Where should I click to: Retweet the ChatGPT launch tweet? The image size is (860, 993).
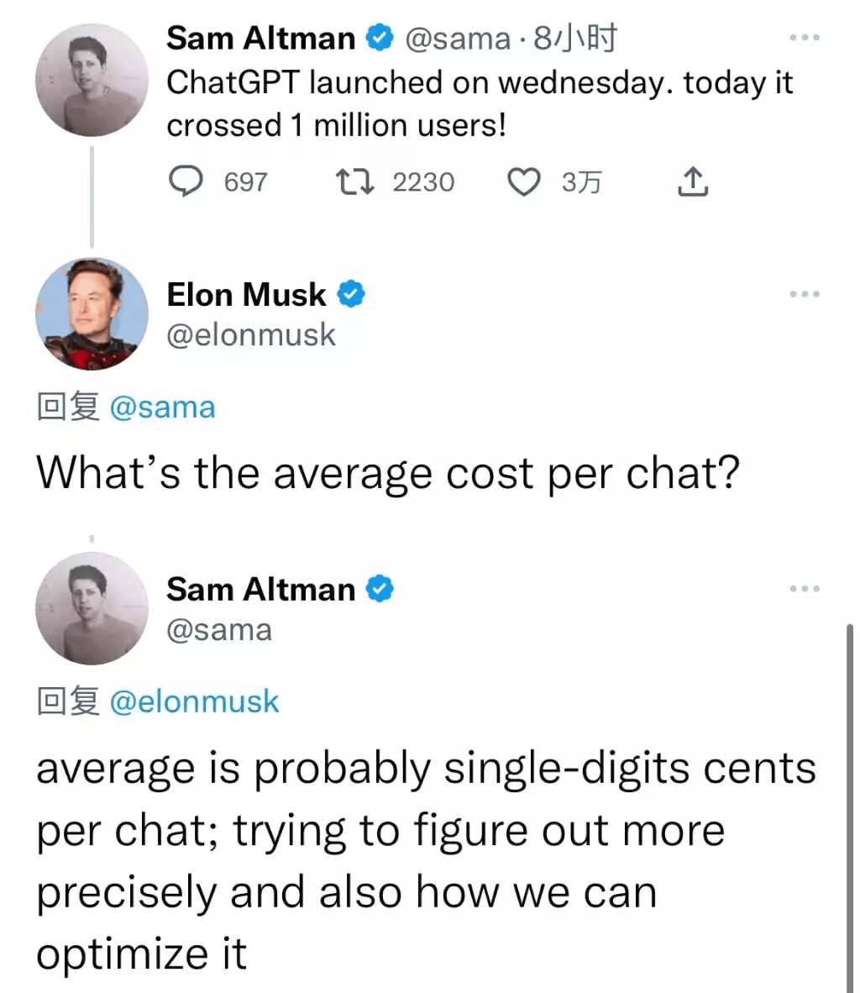click(354, 181)
